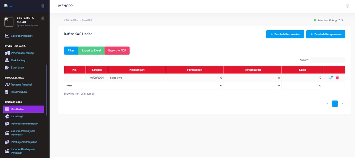This screenshot has width=355, height=158.
Task: Click the Laporan Penjualan chart icon
Action: click(7, 36)
